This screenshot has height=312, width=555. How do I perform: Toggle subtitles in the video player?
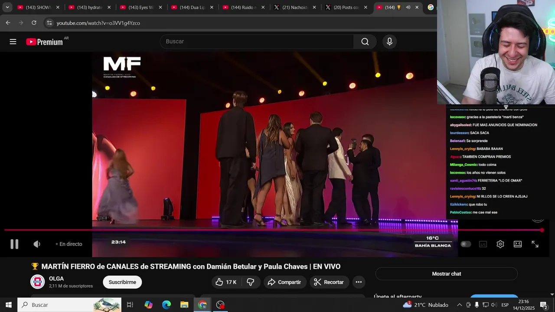(483, 244)
